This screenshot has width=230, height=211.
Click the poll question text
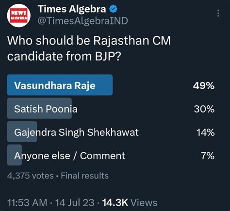(89, 48)
